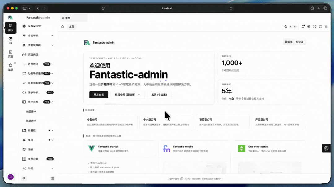Viewport: 334px width, 187px height.
Task: Open the purple user avatar menu
Action: pyautogui.click(x=11, y=177)
